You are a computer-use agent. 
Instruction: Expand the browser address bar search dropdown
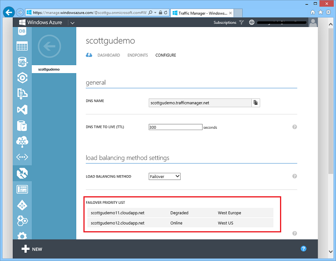[155, 13]
